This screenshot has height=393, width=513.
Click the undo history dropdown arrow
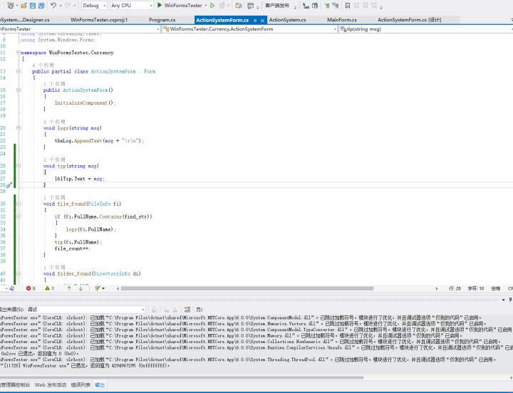click(61, 5)
